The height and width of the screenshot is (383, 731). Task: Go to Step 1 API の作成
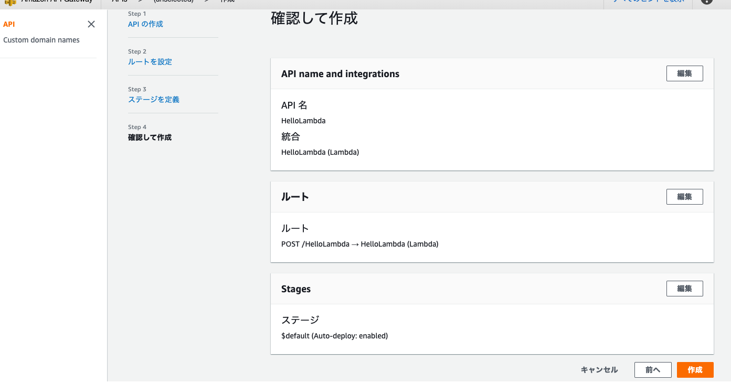tap(145, 24)
